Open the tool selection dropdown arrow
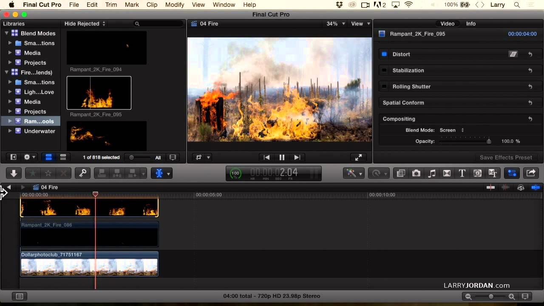The height and width of the screenshot is (306, 544). pos(169,173)
